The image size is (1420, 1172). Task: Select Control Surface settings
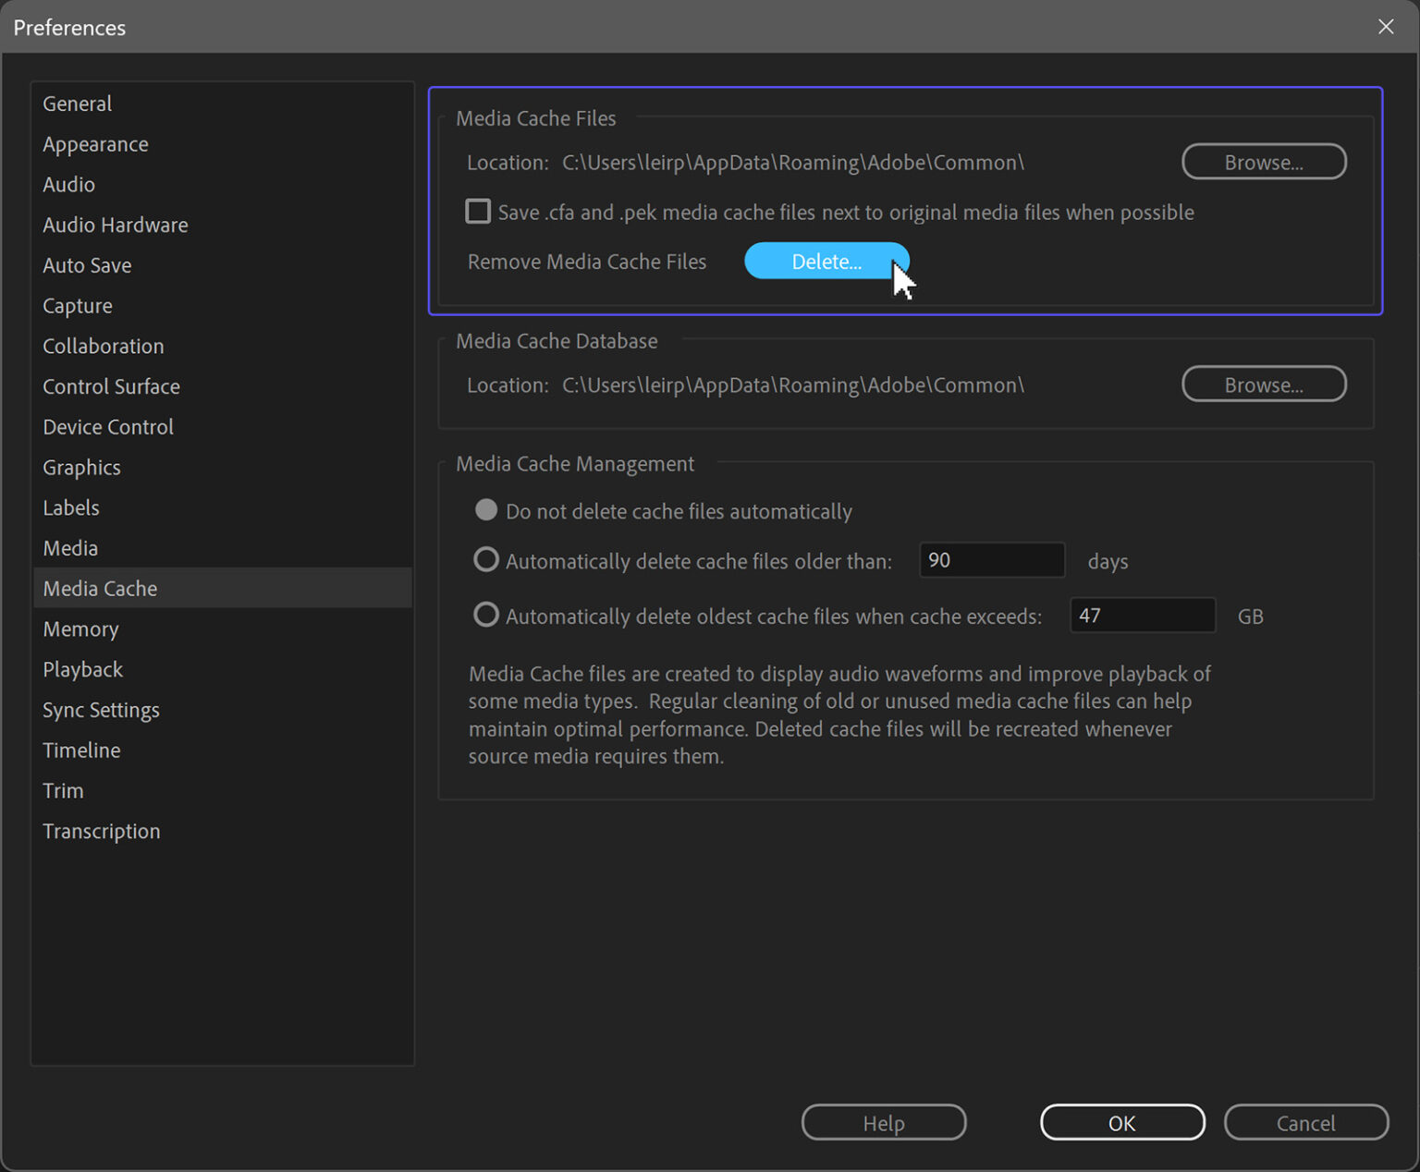(x=111, y=386)
